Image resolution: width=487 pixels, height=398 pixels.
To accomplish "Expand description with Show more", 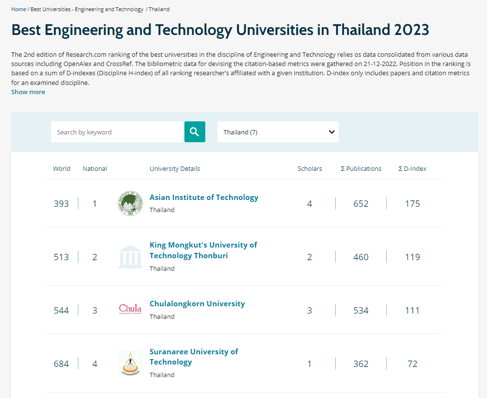I will coord(28,92).
